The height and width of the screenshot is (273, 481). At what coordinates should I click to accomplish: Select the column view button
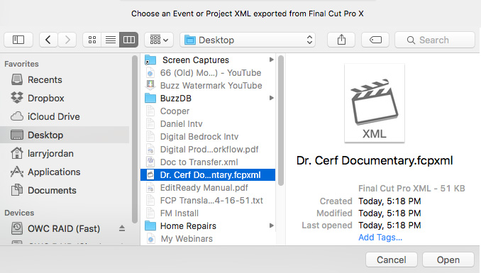point(129,40)
